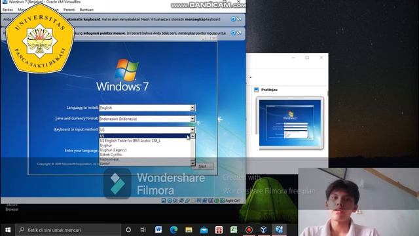Click the Bandicam red record taskbar icon
Image resolution: width=419 pixels, height=236 pixels.
tap(249, 229)
